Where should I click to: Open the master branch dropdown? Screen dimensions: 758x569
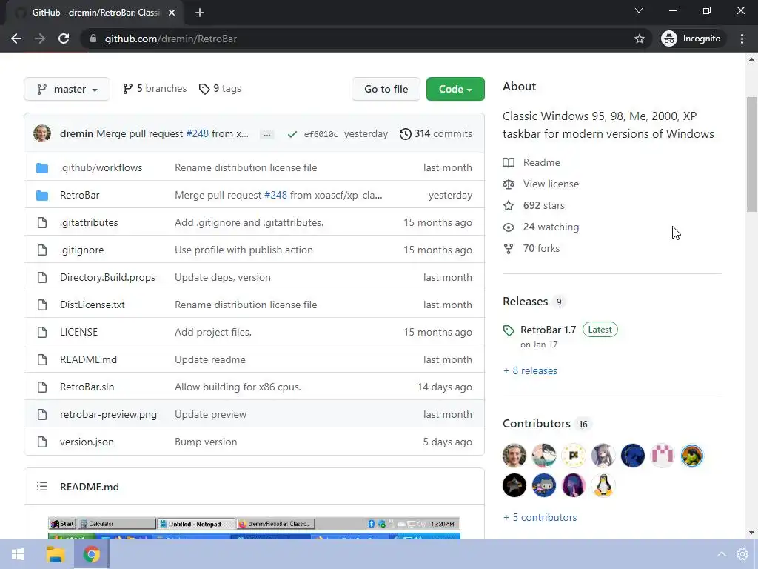[67, 89]
